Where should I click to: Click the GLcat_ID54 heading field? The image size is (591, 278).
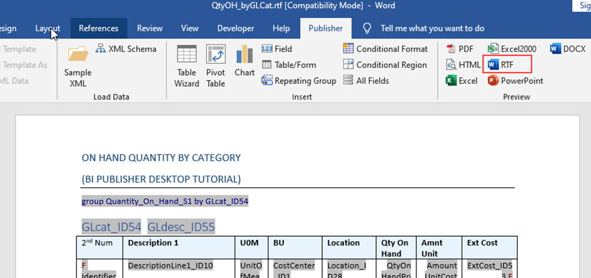(x=111, y=227)
